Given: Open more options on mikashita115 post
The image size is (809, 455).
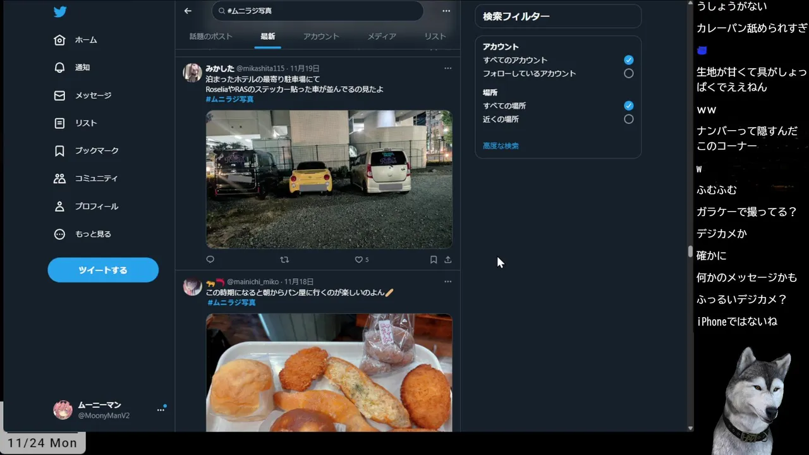Looking at the screenshot, I should 448,68.
